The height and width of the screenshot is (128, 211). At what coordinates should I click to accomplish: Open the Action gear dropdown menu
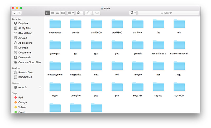[79, 13]
